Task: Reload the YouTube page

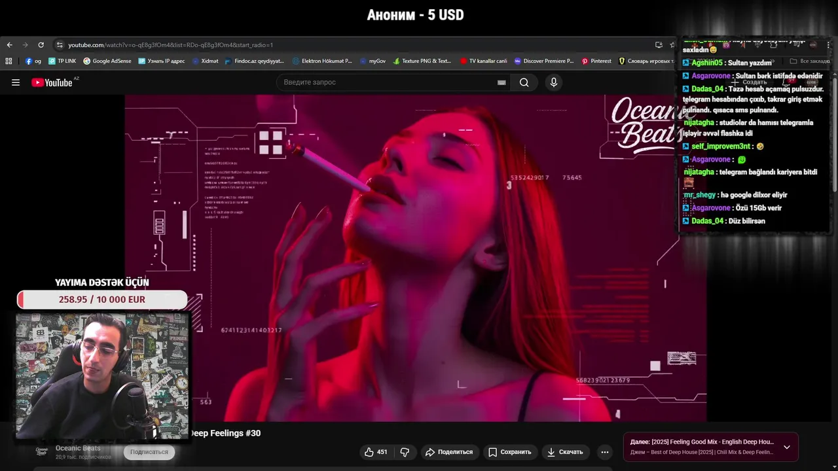Action: 41,45
